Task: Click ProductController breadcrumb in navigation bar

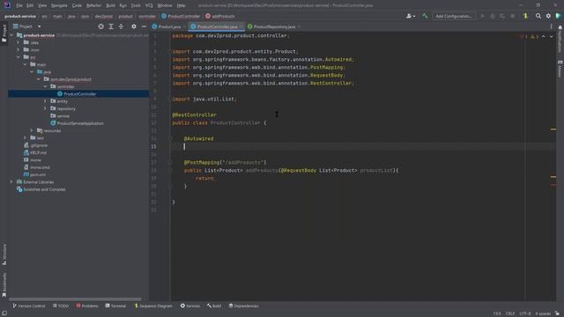Action: (180, 16)
